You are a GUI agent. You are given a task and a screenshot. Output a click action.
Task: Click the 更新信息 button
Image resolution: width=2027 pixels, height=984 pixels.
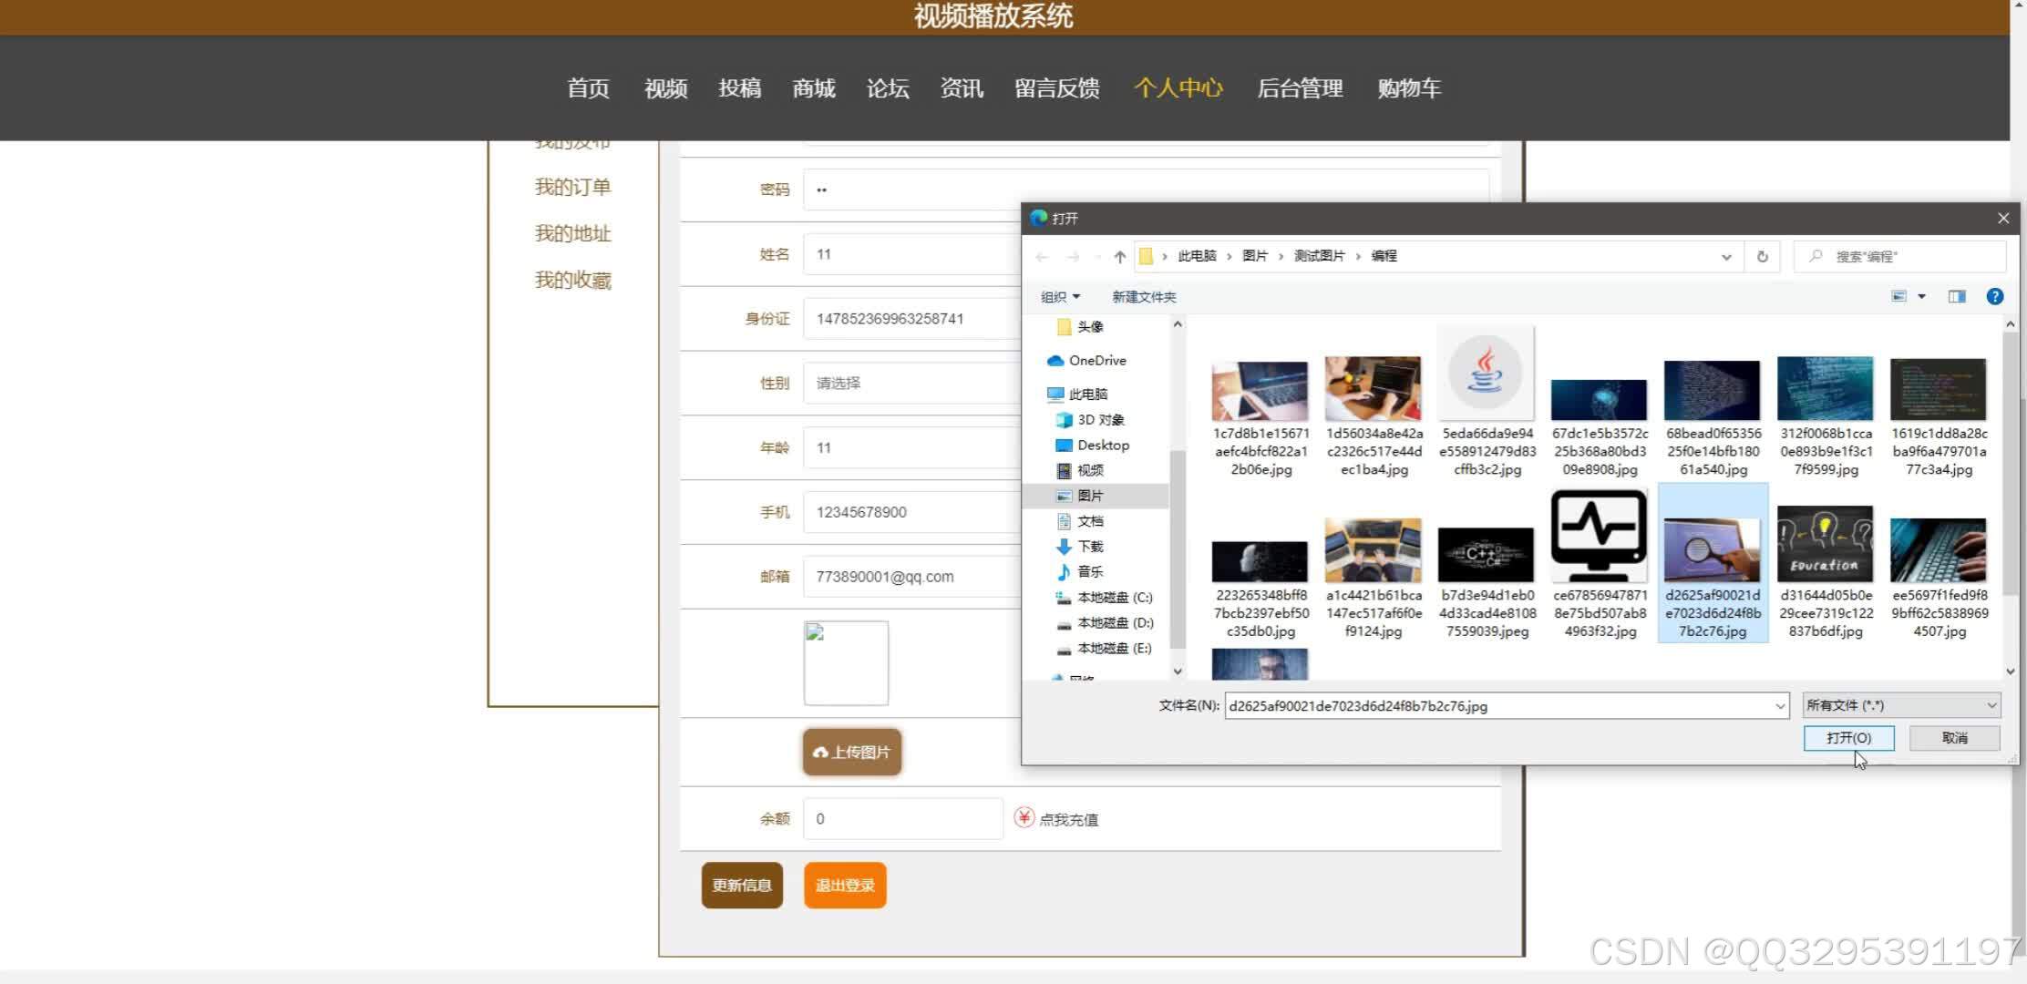tap(742, 886)
